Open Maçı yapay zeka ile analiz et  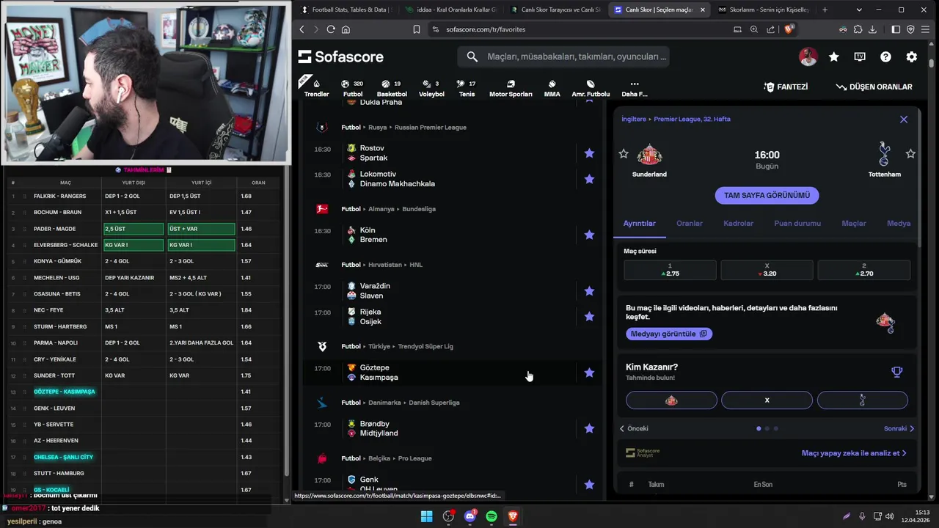click(x=854, y=453)
